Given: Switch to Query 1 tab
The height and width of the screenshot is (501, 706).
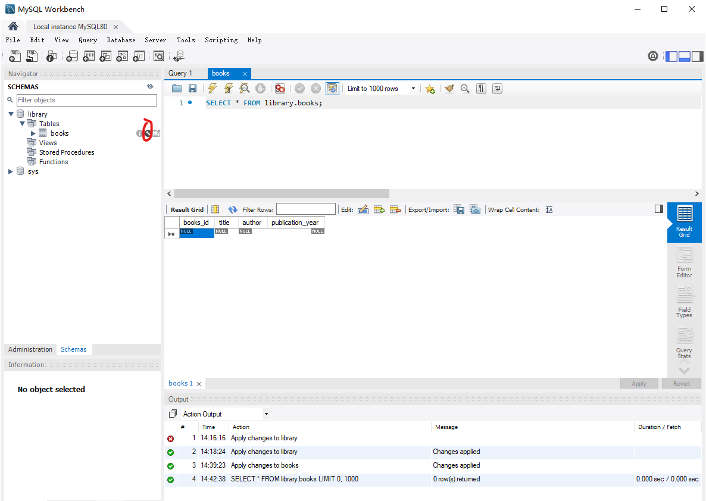Looking at the screenshot, I should point(180,73).
